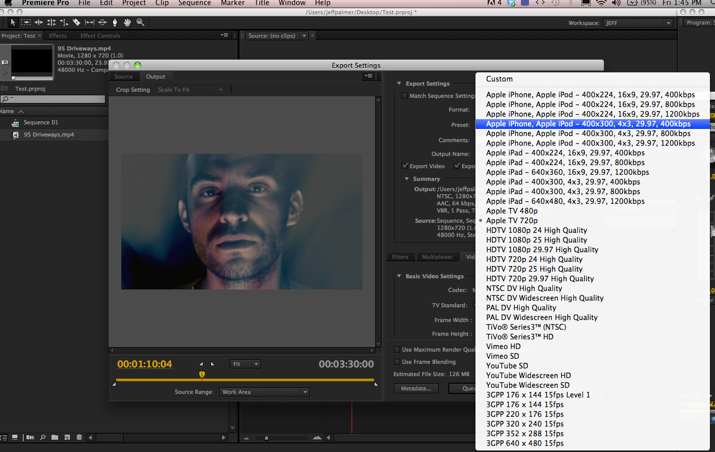The height and width of the screenshot is (452, 715).
Task: Click the Find icon in project panel
Action: [43, 437]
